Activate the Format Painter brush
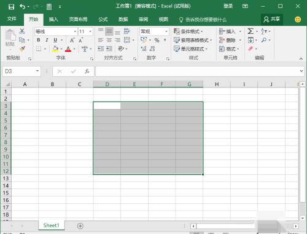 [22, 49]
